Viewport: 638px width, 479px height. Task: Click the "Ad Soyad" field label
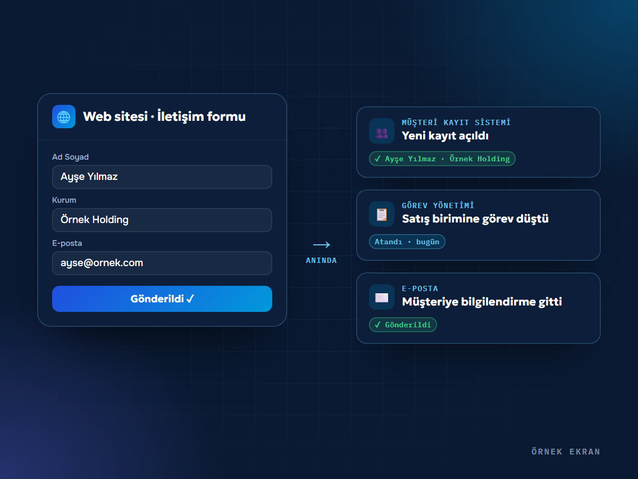coord(70,157)
